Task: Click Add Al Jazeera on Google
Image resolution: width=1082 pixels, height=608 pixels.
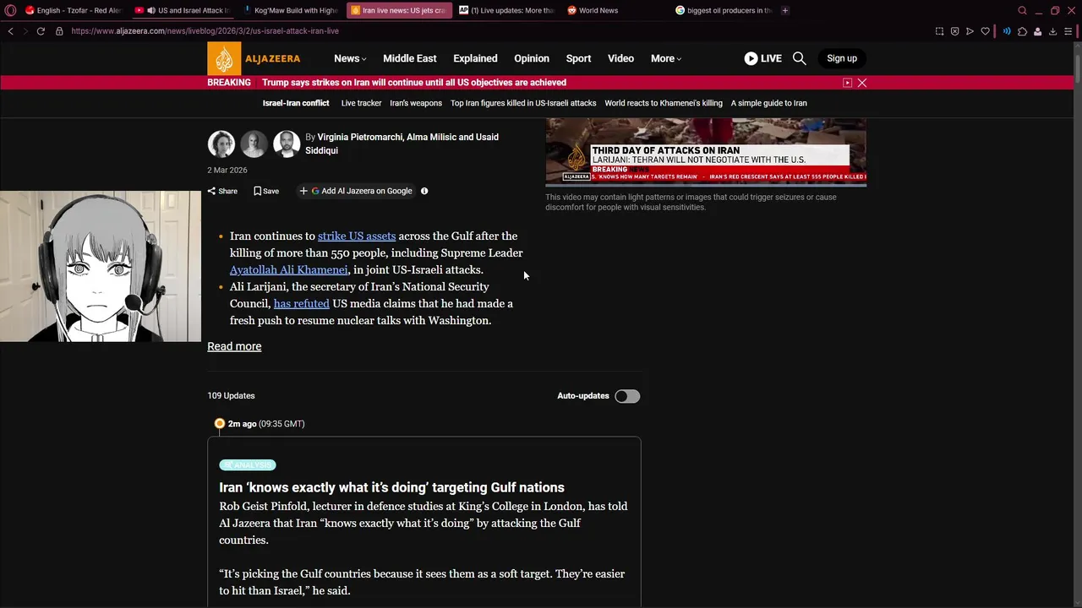Action: (x=355, y=191)
